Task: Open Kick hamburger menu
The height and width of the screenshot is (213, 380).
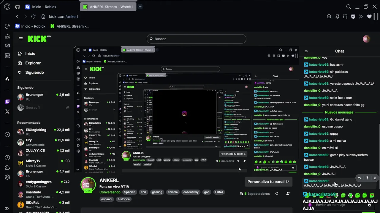Action: coord(20,39)
